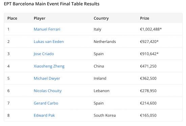Select the €1,002,488 prize cell
186x126 pixels.
[x=151, y=29]
